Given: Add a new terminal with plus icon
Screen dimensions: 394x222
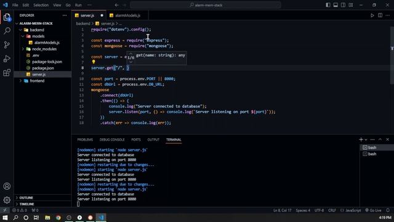Looking at the screenshot, I should tap(361, 139).
